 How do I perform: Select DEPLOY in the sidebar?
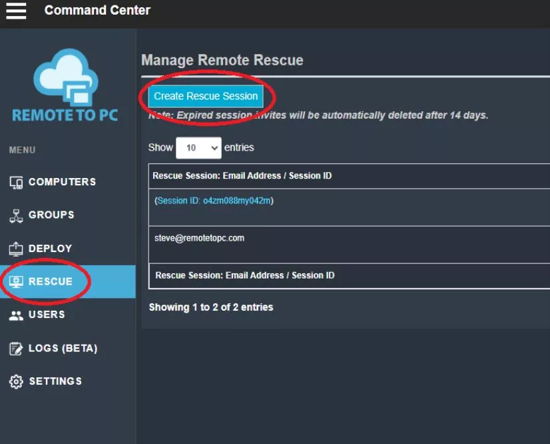[50, 249]
